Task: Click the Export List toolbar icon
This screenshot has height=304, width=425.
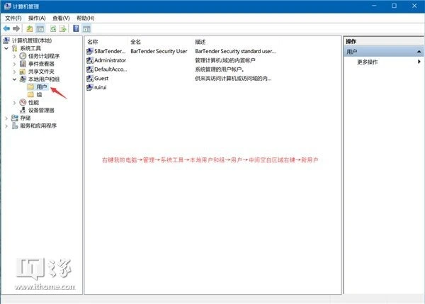Action: (x=63, y=28)
